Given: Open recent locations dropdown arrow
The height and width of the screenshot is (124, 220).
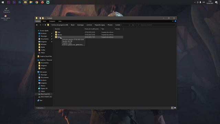Looking at the screenshot, I should coord(43,25).
